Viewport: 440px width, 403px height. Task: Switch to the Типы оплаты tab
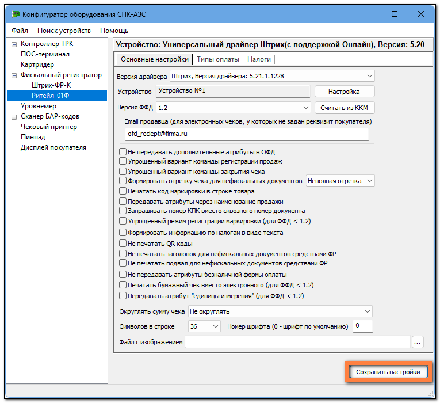[x=218, y=59]
